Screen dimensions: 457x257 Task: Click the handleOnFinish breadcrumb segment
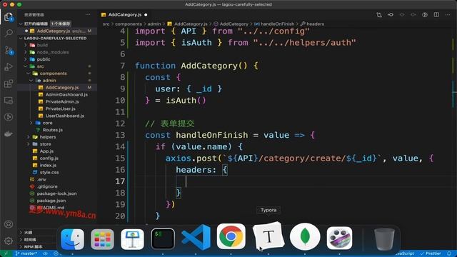point(277,24)
